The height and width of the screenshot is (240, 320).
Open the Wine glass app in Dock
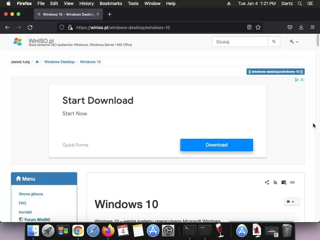(x=220, y=231)
